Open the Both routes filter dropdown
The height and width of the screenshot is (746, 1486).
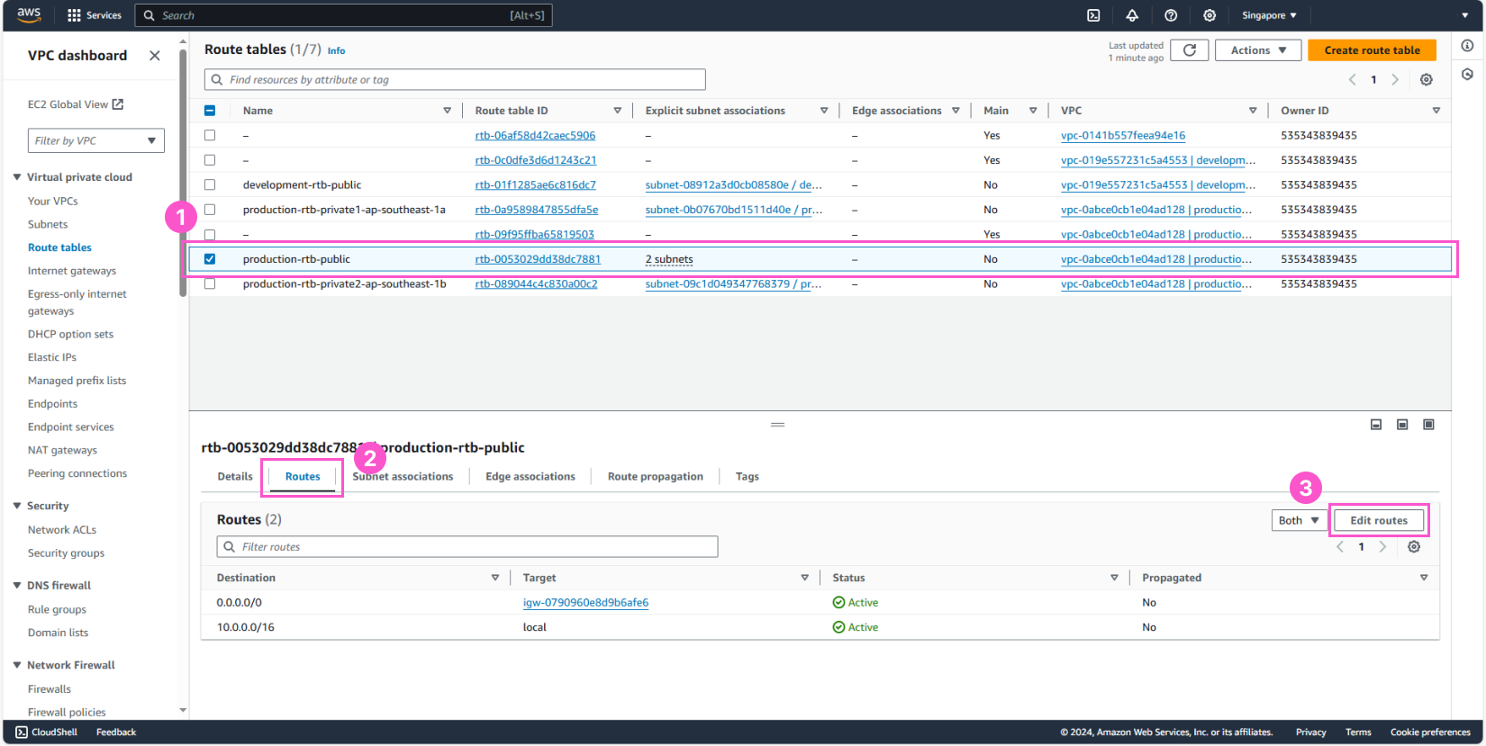[x=1299, y=520]
